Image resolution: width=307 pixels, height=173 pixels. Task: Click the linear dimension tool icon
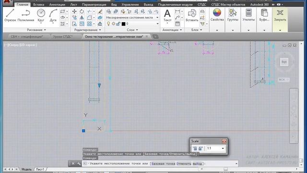coord(177,12)
